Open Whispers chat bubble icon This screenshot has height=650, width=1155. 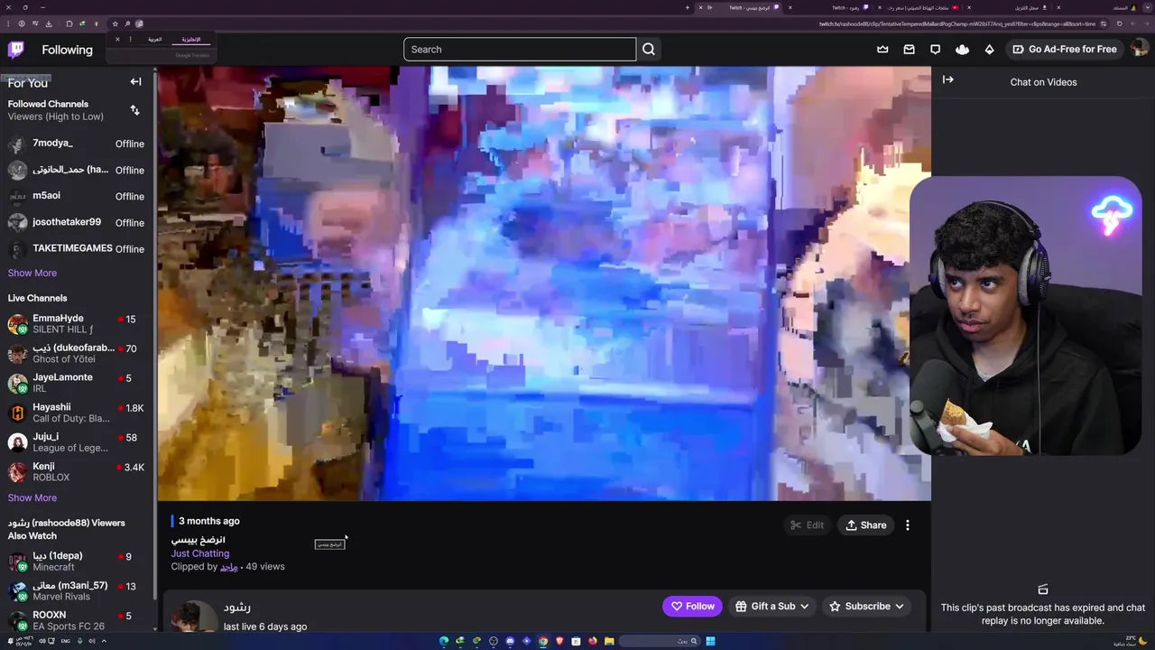(935, 50)
